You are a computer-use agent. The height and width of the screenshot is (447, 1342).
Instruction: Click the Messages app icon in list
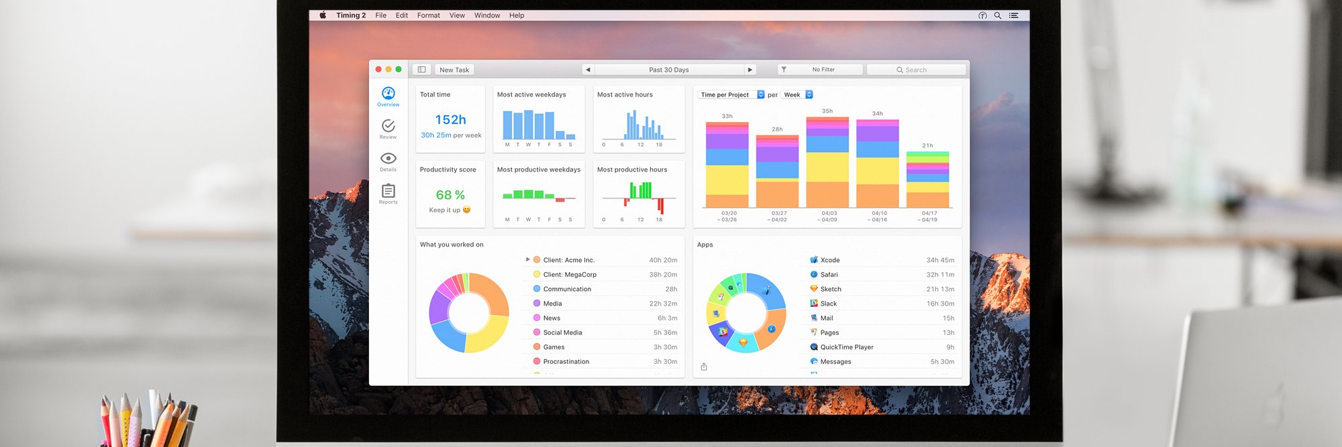(x=814, y=361)
